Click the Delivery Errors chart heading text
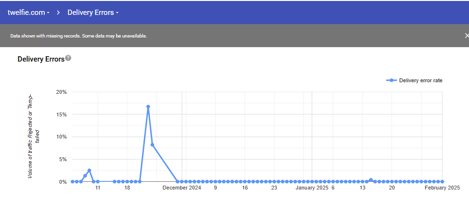The image size is (469, 202). click(40, 60)
